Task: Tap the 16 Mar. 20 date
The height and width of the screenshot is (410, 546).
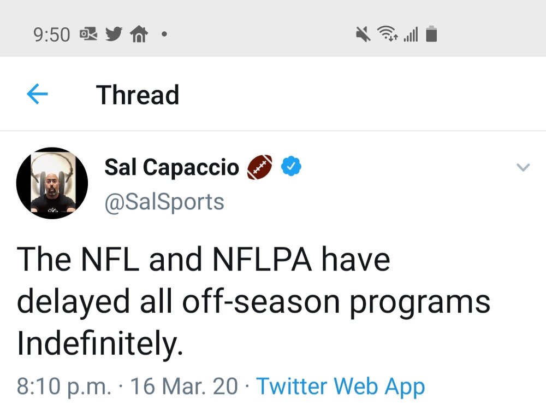Action: pyautogui.click(x=184, y=386)
